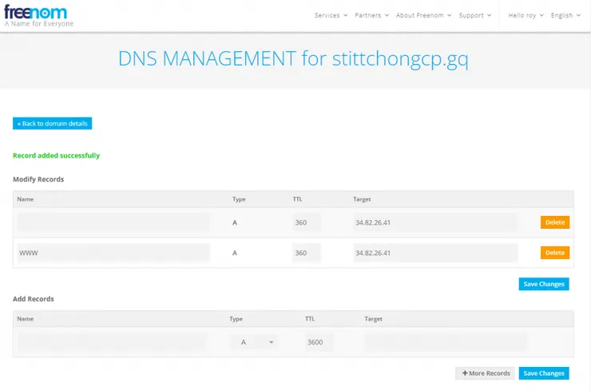Save changes under Modify Records
This screenshot has width=591, height=391.
coord(544,284)
